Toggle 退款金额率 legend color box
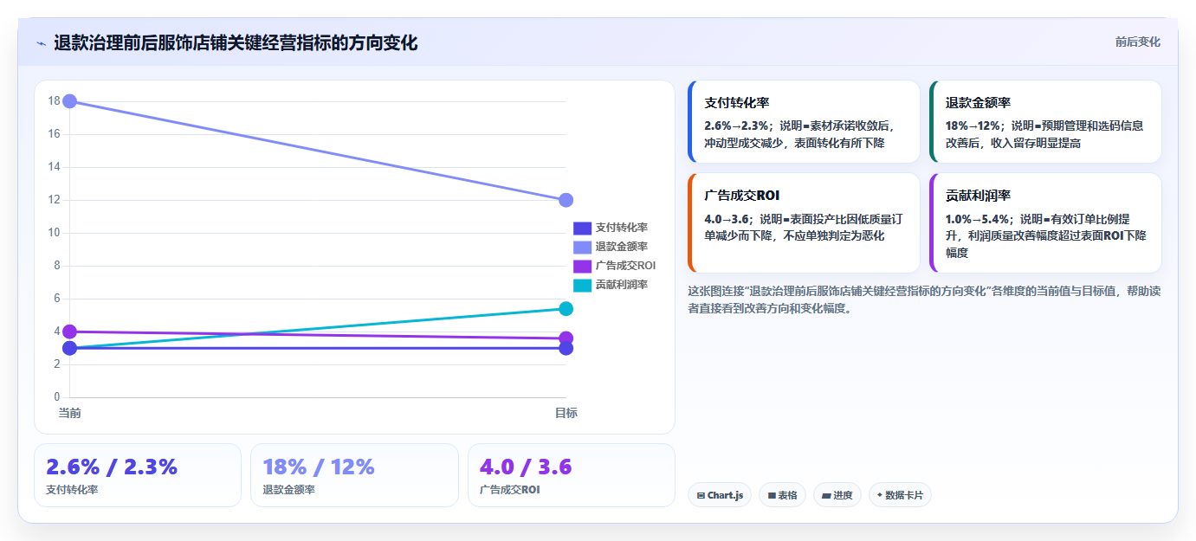The height and width of the screenshot is (541, 1196). [x=582, y=247]
